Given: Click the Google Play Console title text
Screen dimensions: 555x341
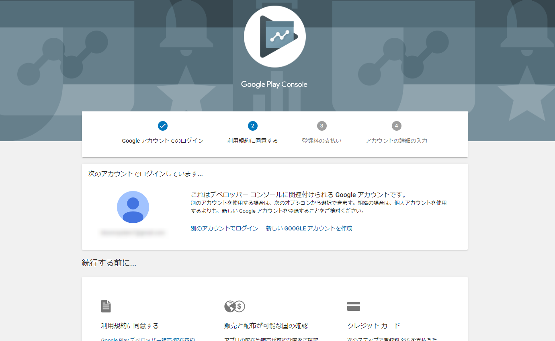Looking at the screenshot, I should pos(274,84).
